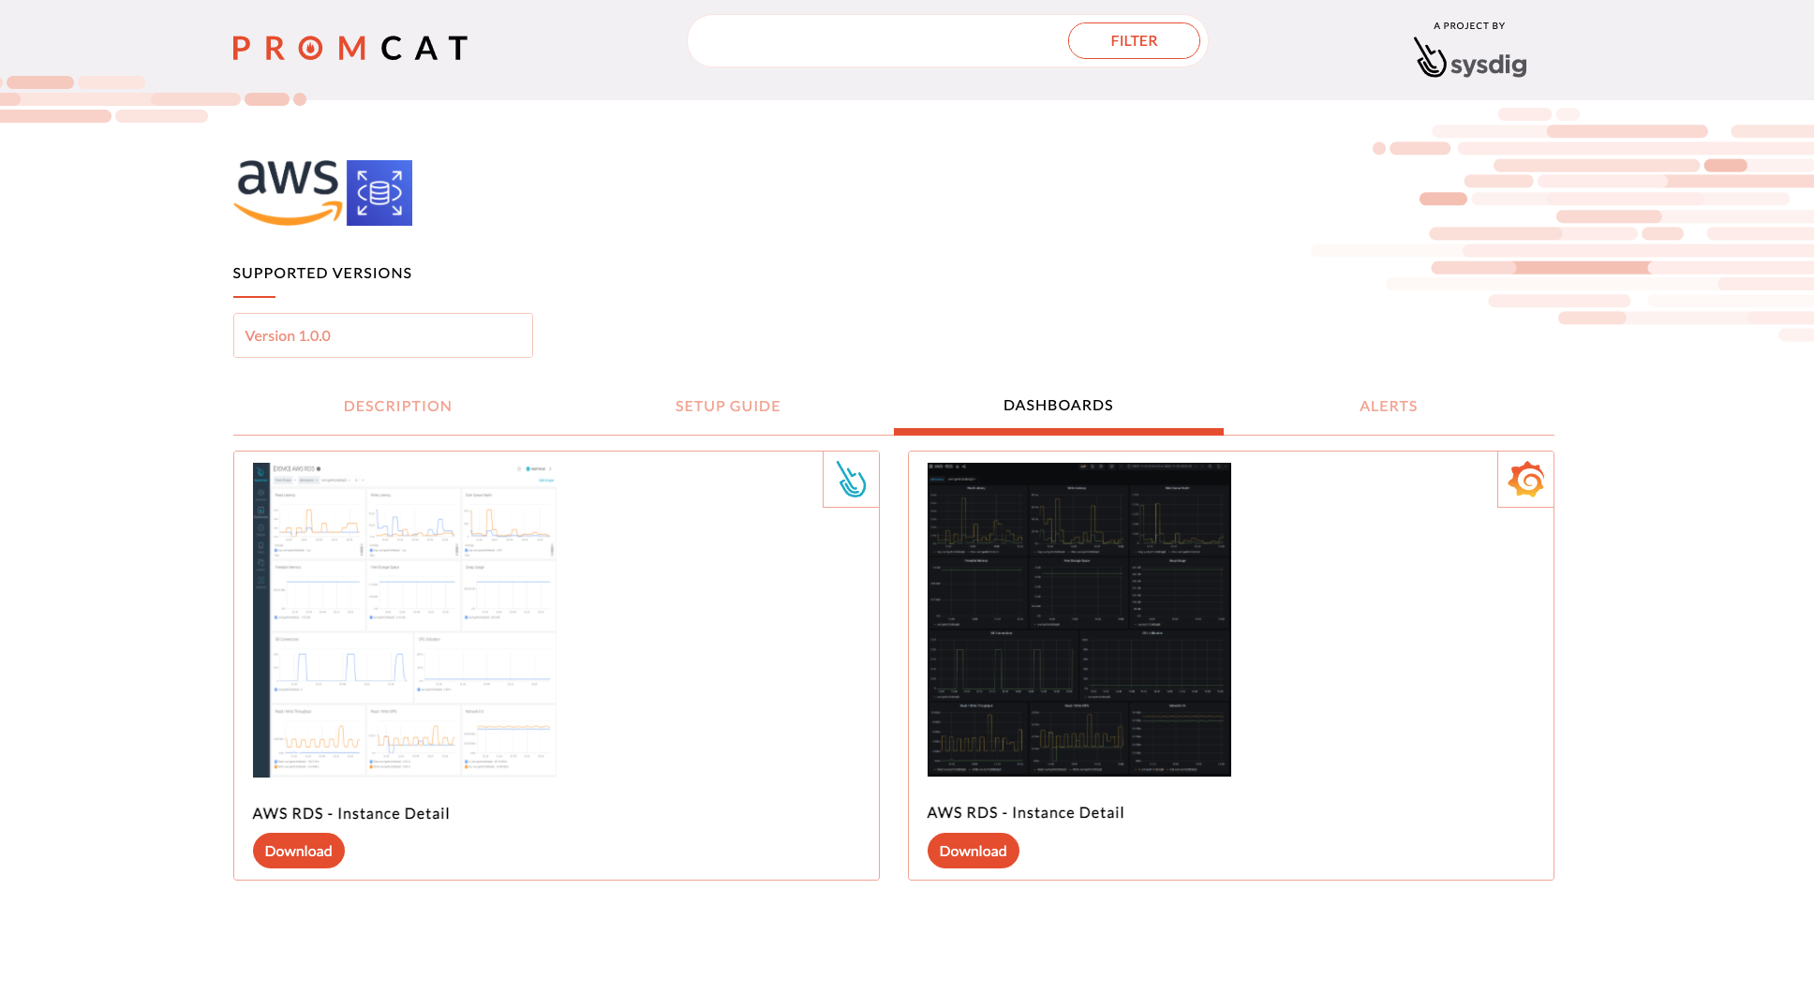Download the Sysdig AWS RDS dashboard
The image size is (1814, 993).
coord(298,851)
